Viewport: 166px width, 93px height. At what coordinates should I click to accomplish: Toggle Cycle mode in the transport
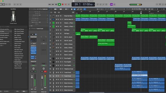(x=69, y=4)
